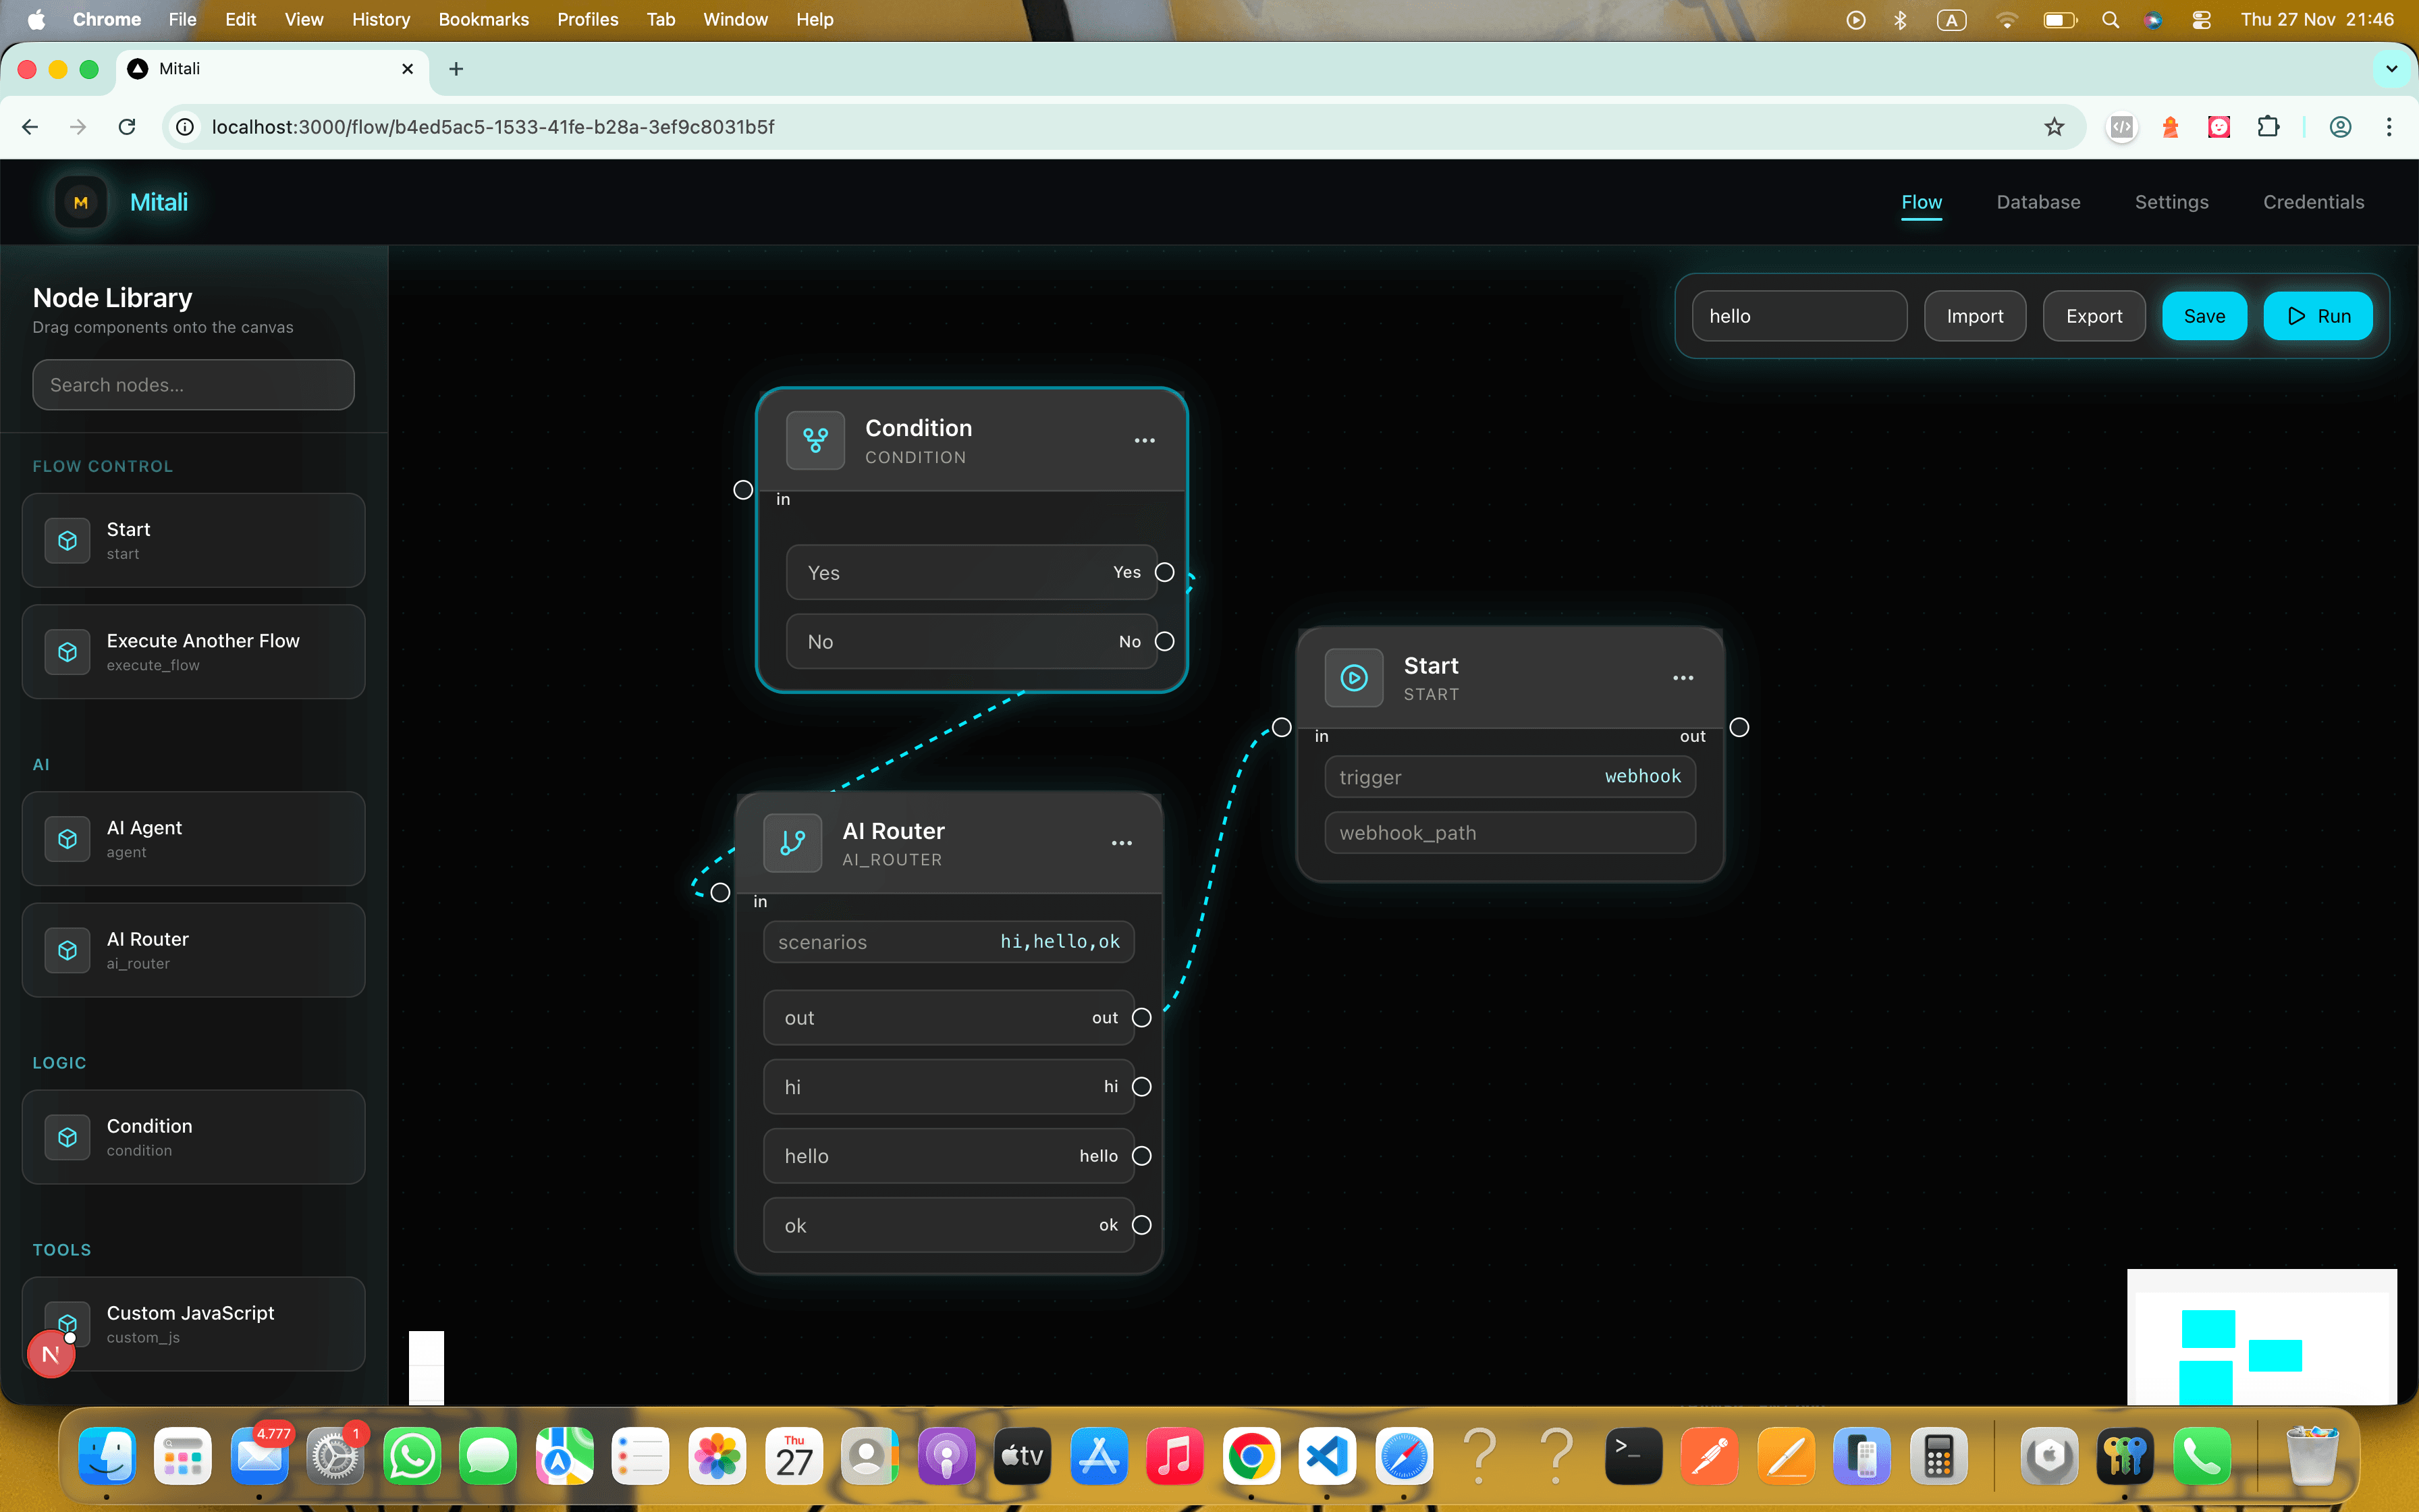Select the Custom JavaScript icon under Tools

(x=66, y=1322)
